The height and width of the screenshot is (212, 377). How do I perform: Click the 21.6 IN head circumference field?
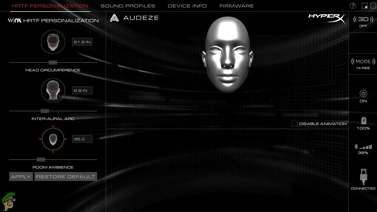click(x=82, y=42)
